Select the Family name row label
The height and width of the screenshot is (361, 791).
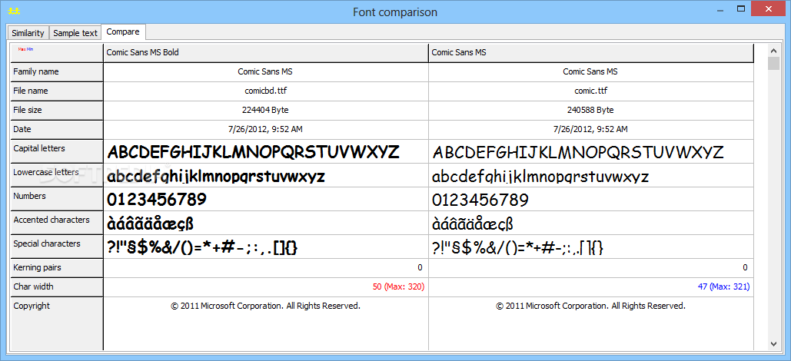coord(57,72)
